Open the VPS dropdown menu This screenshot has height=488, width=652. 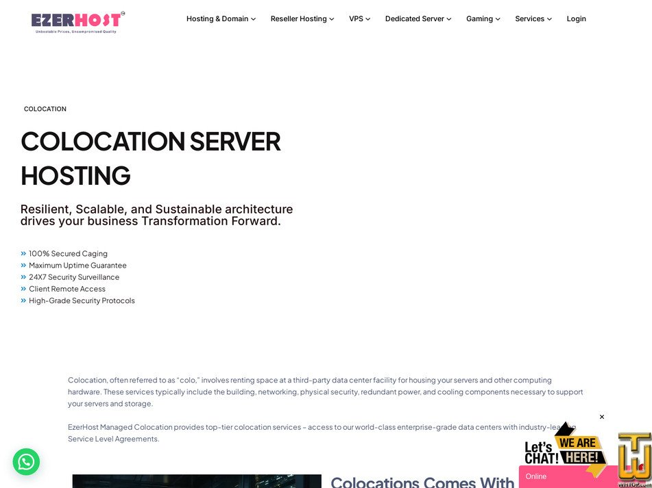coord(359,18)
